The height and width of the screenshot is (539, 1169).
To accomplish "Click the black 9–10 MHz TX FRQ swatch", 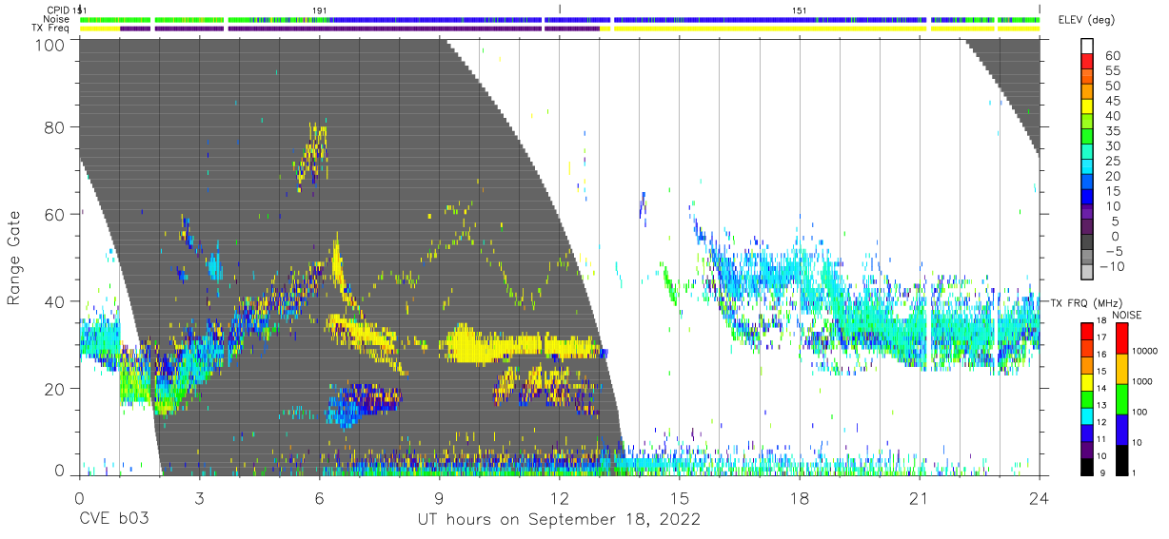I will 1087,465.
